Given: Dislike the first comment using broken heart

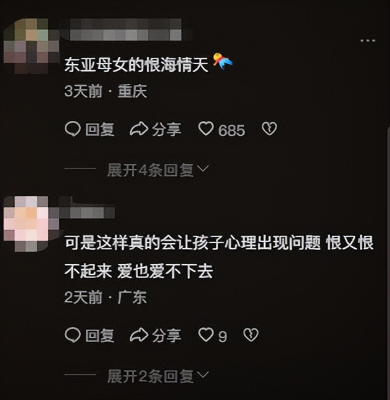Looking at the screenshot, I should tap(269, 129).
